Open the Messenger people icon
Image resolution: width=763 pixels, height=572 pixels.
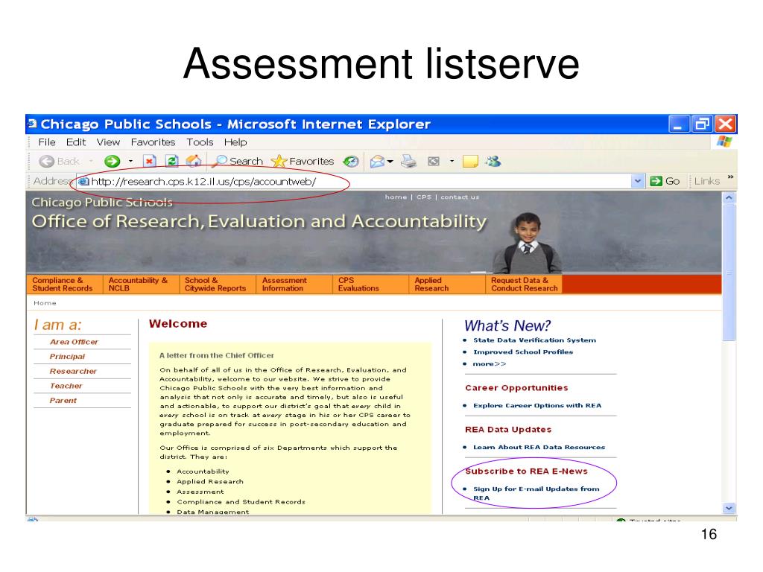(x=493, y=161)
